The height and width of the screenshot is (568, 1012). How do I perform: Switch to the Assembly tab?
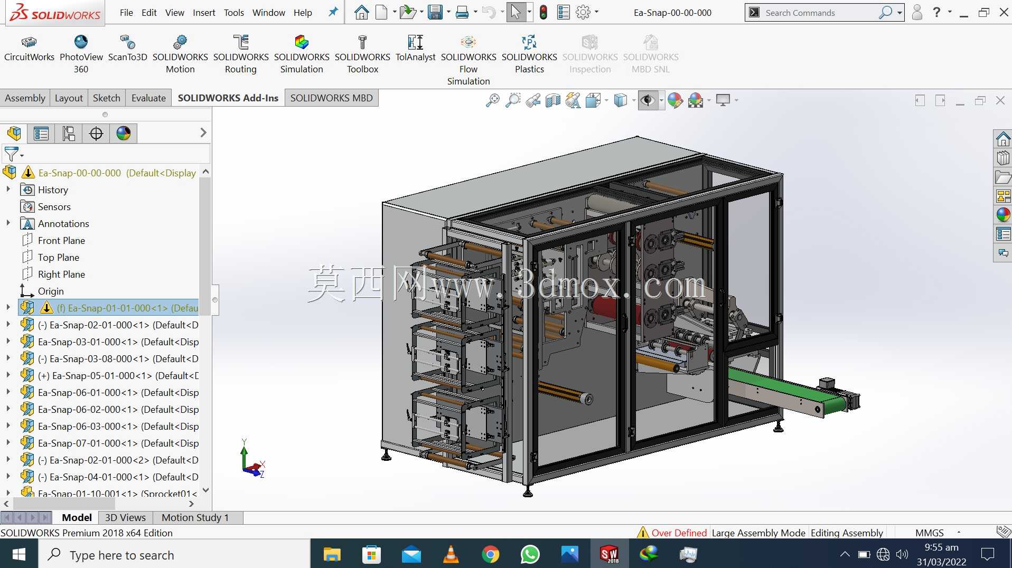point(25,98)
